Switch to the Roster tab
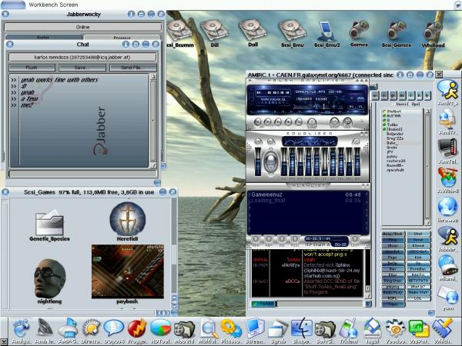The width and height of the screenshot is (462, 346). pyautogui.click(x=43, y=37)
